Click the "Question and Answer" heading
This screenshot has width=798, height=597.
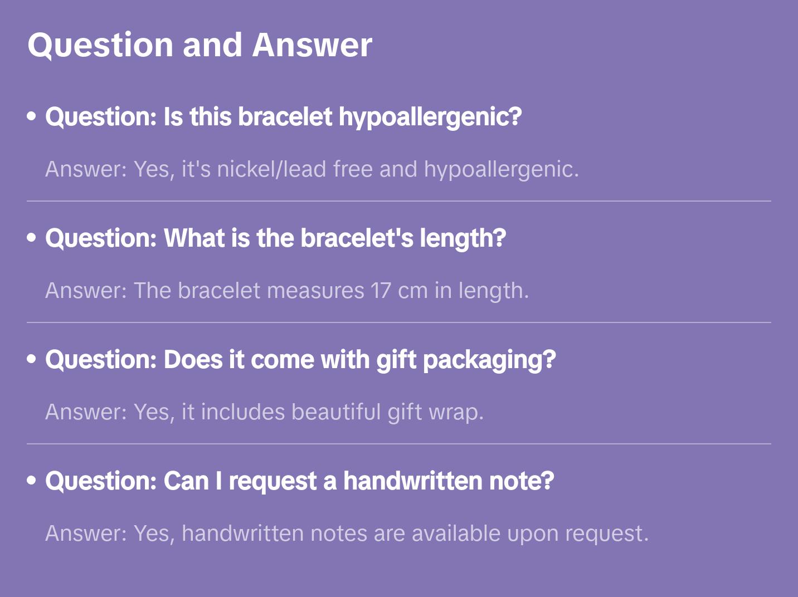[199, 45]
